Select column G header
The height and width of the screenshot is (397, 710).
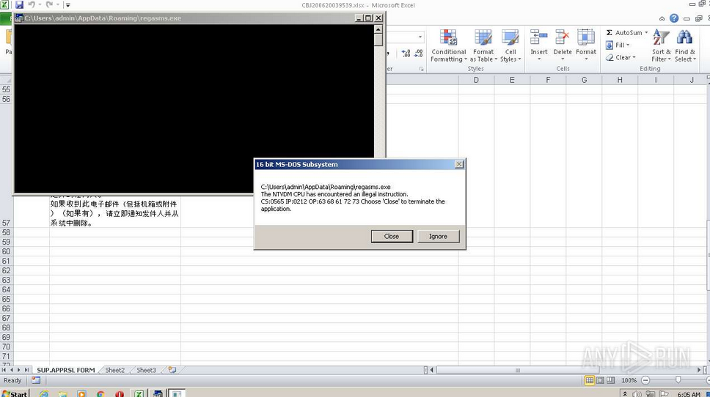click(x=584, y=80)
